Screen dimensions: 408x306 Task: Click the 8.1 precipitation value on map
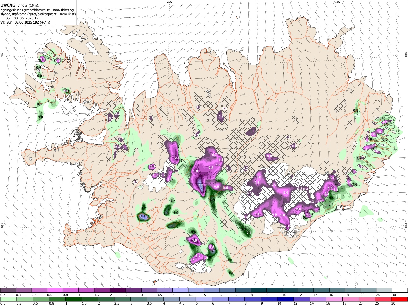tap(143, 217)
